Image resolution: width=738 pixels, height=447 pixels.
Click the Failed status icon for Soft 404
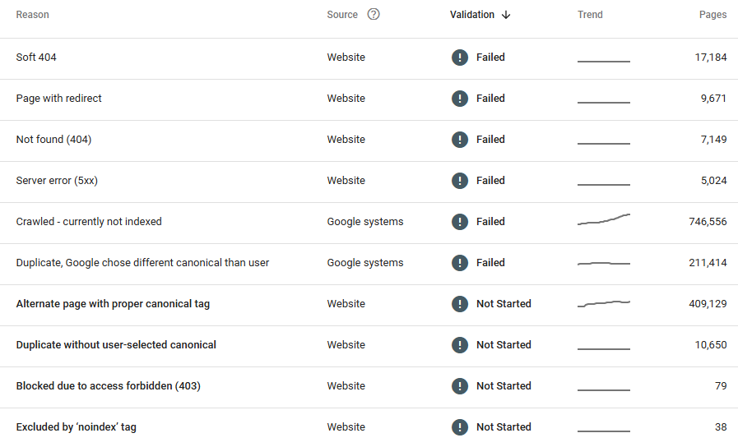(x=459, y=58)
